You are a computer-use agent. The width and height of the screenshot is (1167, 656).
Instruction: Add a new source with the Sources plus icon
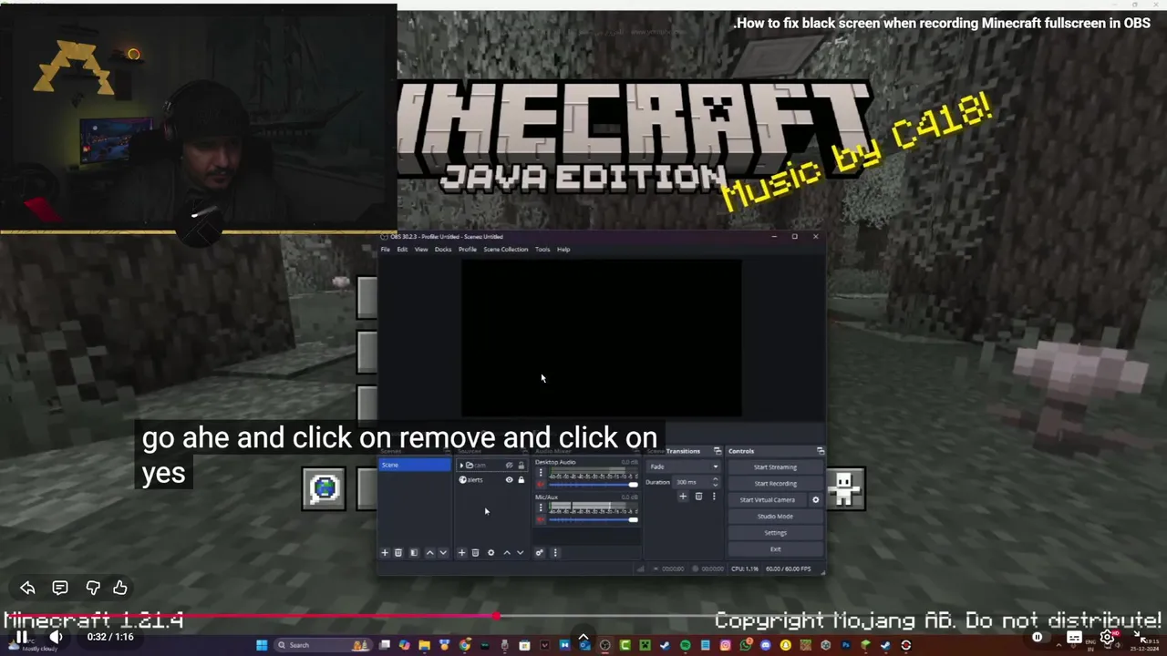click(x=461, y=553)
